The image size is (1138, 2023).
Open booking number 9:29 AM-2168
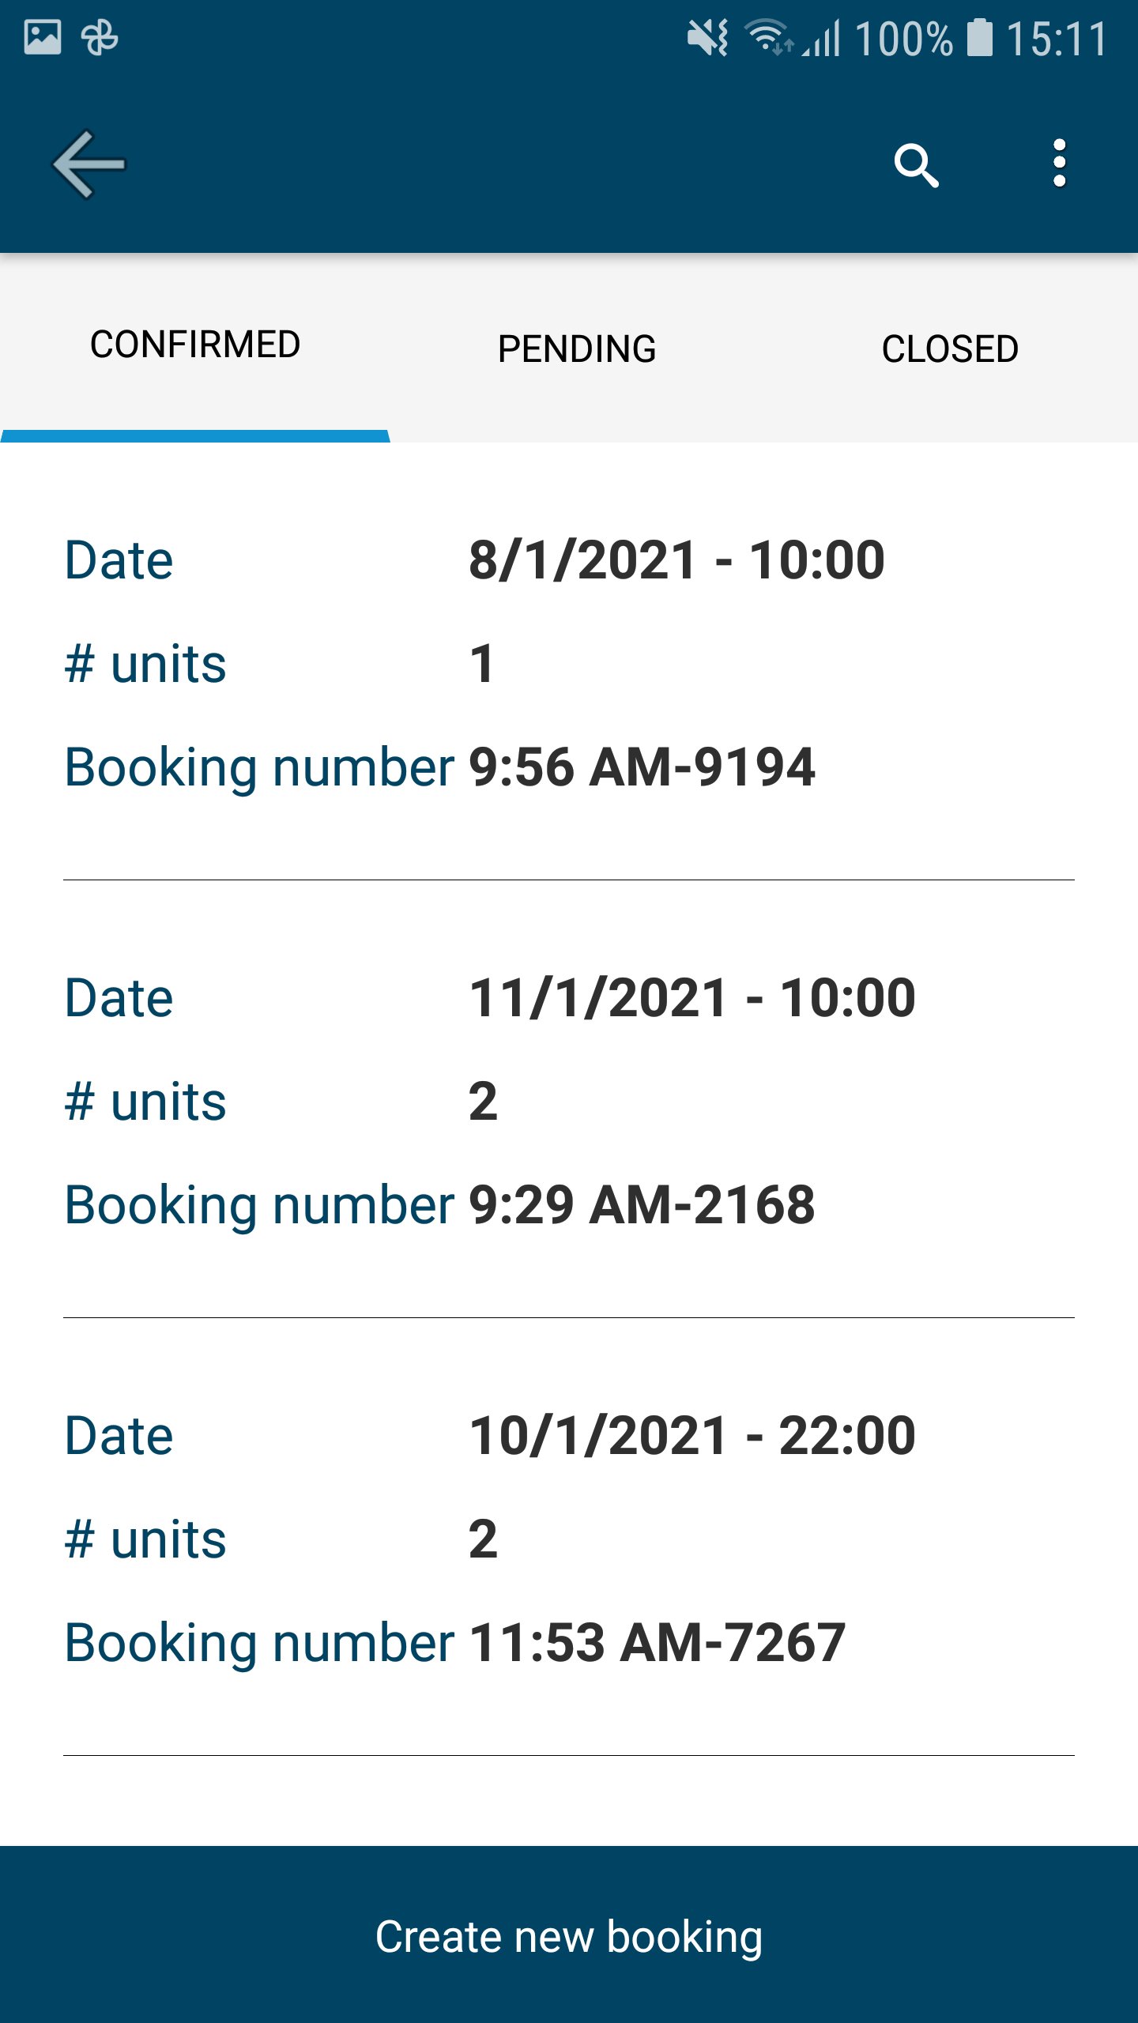641,1205
